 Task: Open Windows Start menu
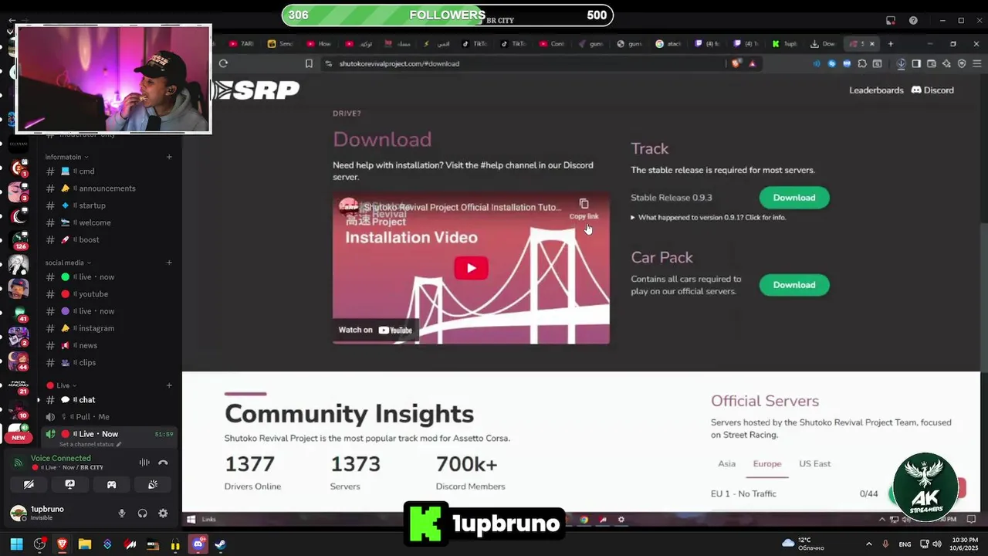coord(16,544)
